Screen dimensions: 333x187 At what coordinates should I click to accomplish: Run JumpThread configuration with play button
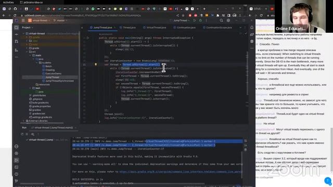pos(194,21)
